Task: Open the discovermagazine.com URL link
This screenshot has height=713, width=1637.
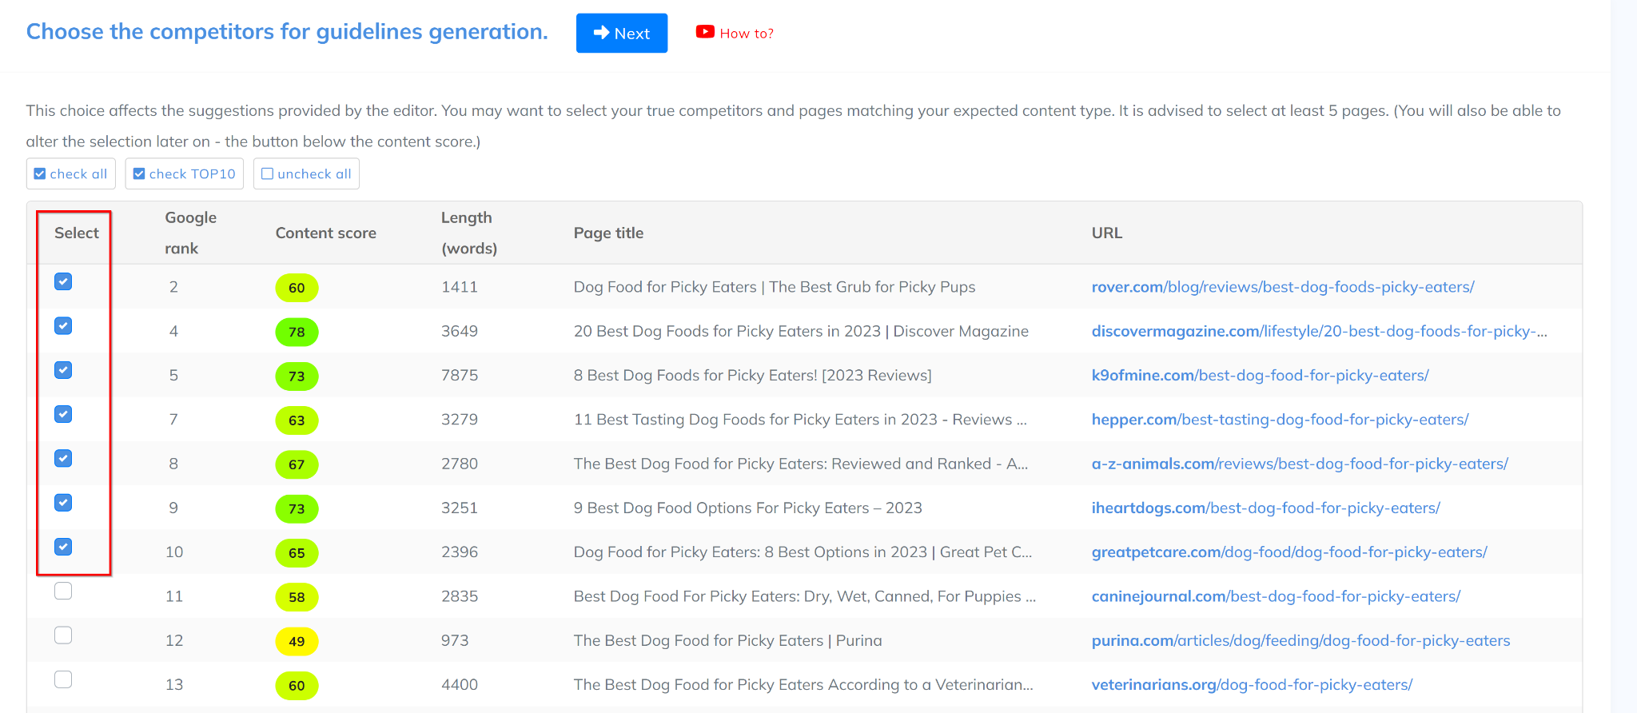Action: 1320,331
